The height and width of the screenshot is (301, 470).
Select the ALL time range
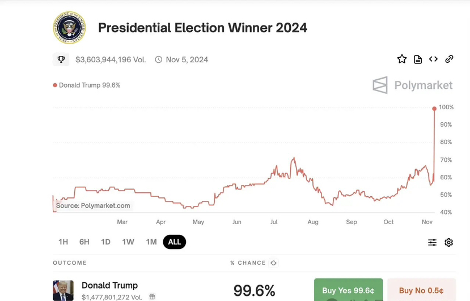pos(174,242)
